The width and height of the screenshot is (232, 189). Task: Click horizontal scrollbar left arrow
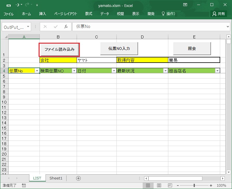pyautogui.click(x=146, y=178)
